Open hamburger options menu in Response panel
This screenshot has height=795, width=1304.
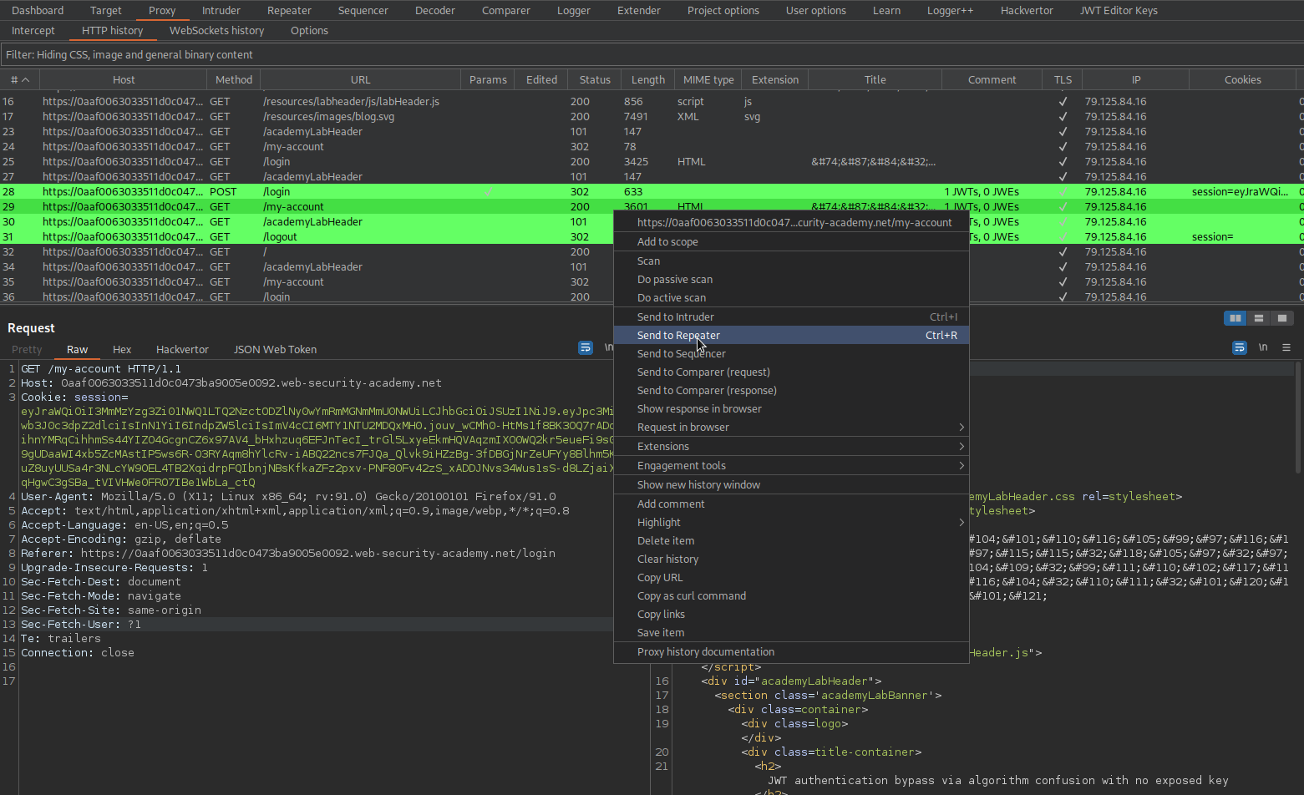click(x=1286, y=347)
